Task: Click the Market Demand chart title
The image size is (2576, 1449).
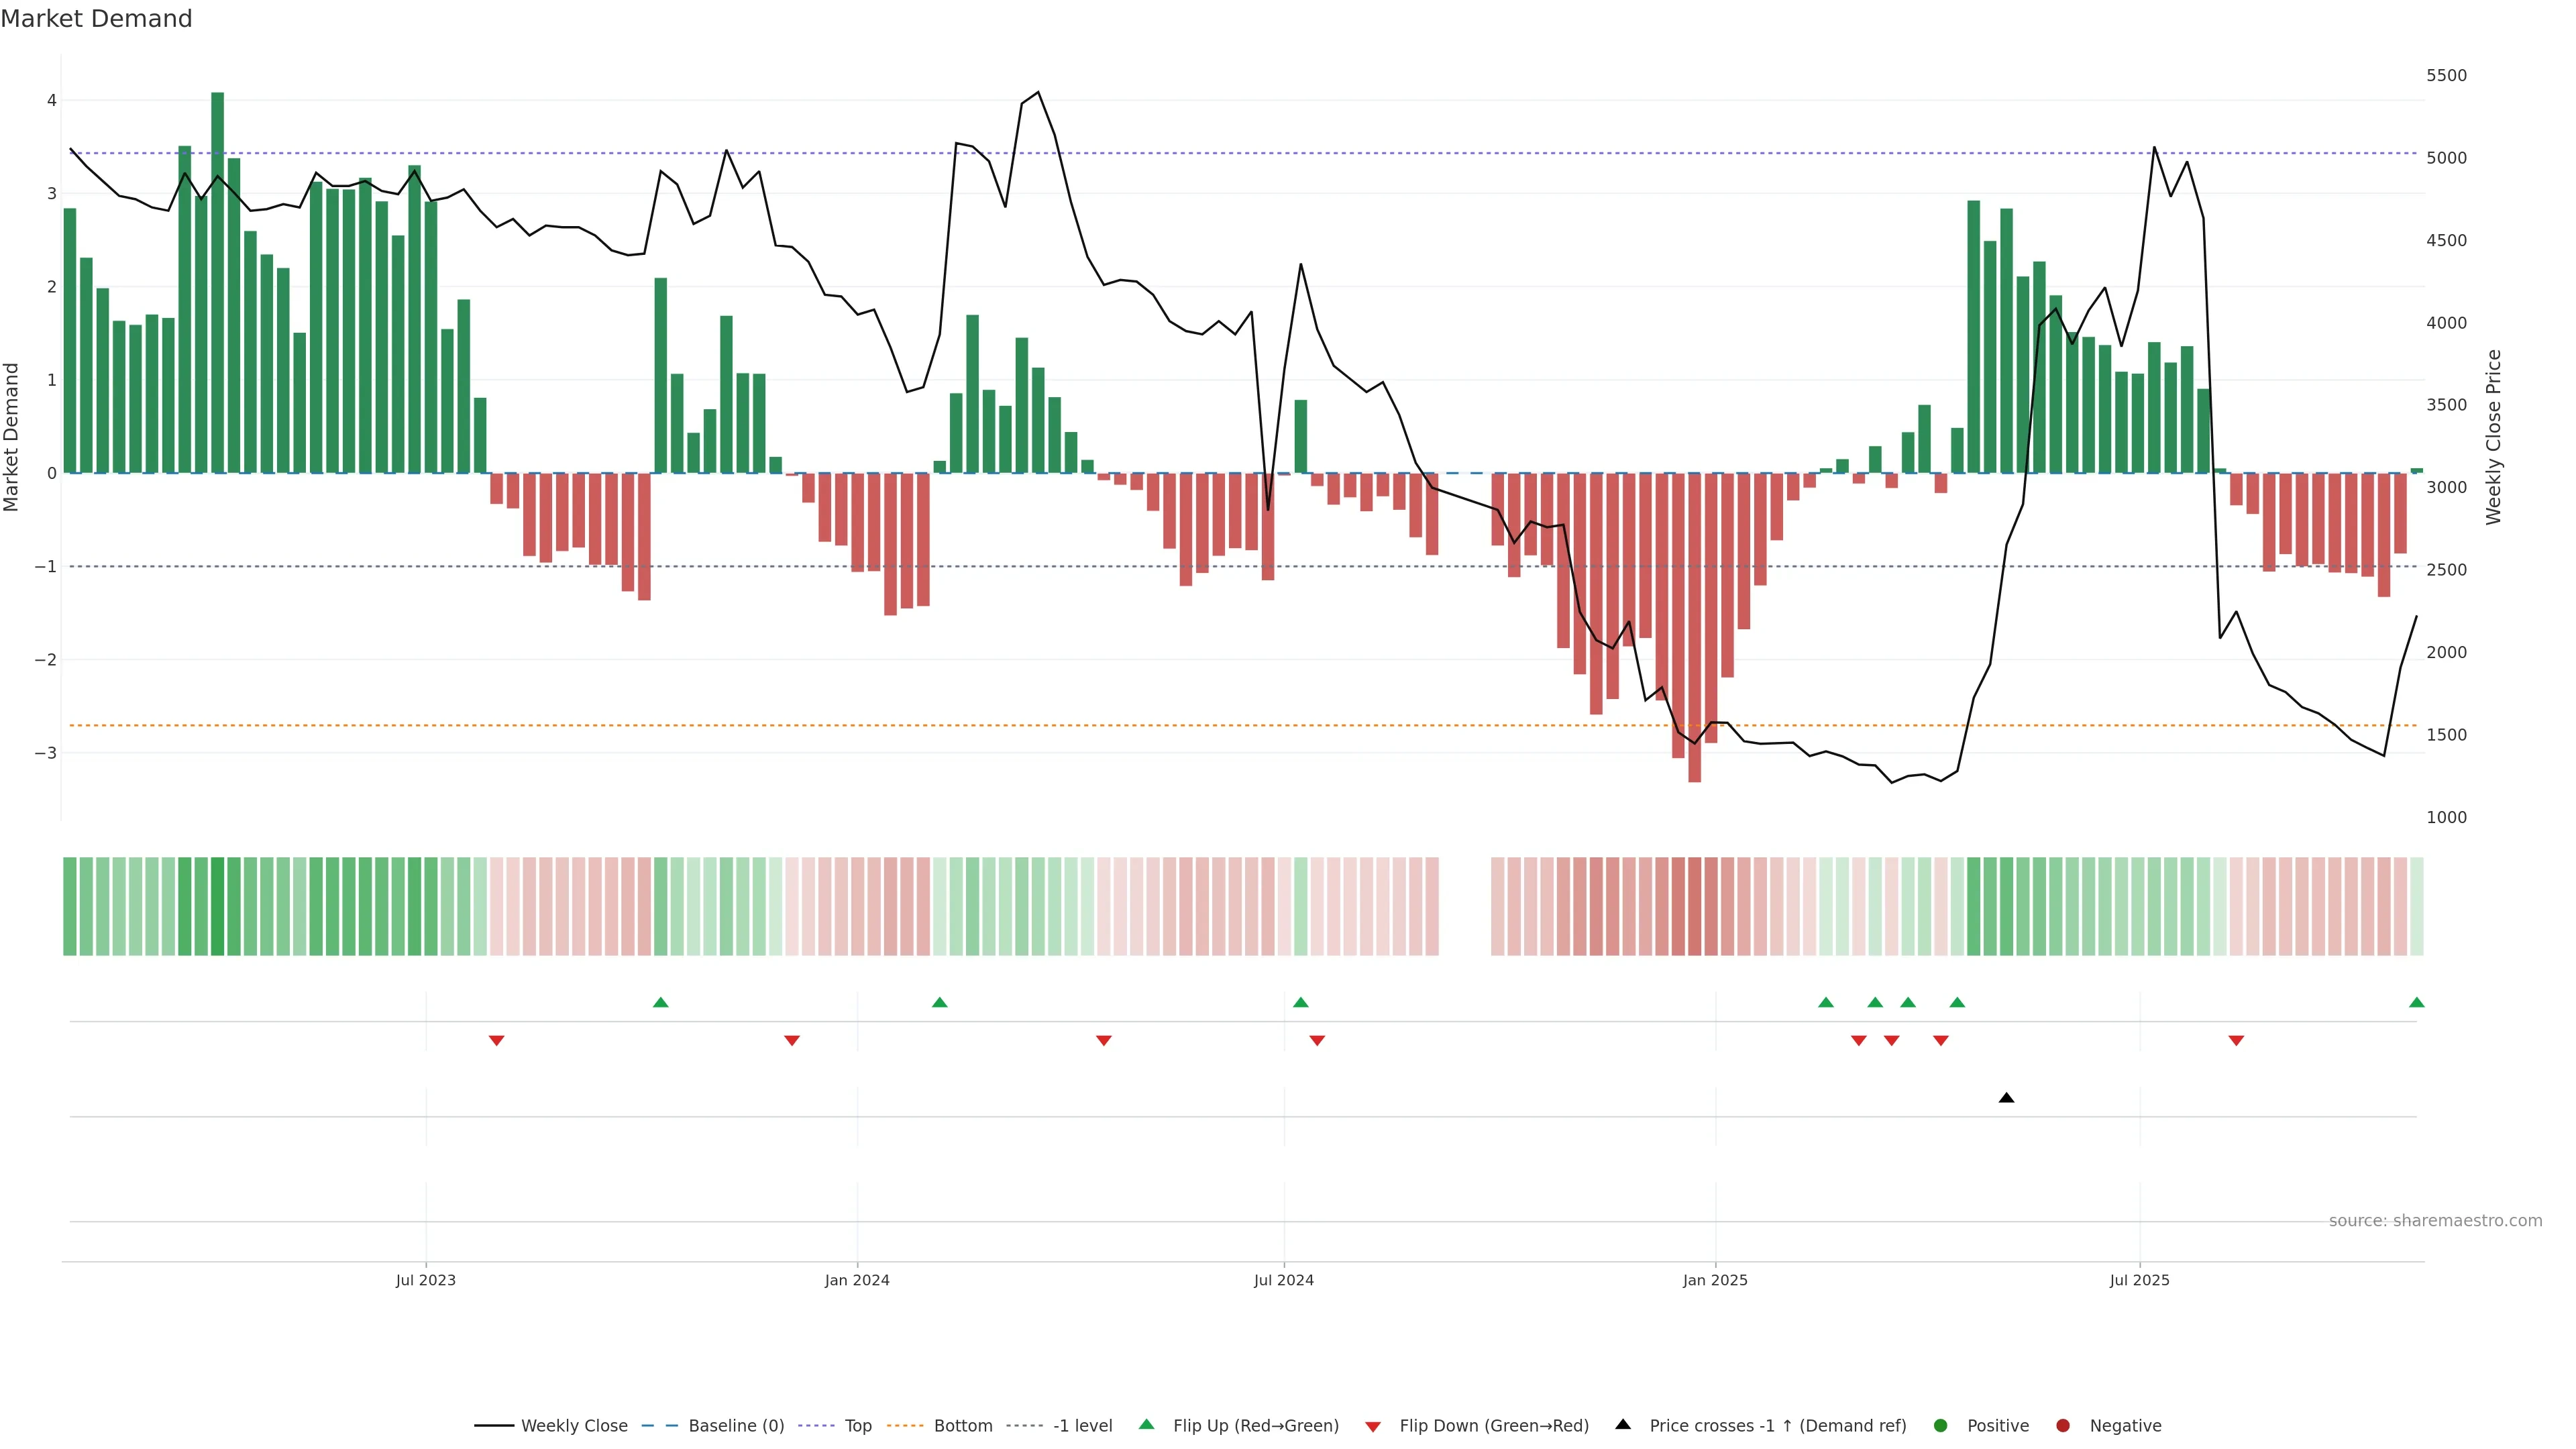Action: tap(96, 19)
